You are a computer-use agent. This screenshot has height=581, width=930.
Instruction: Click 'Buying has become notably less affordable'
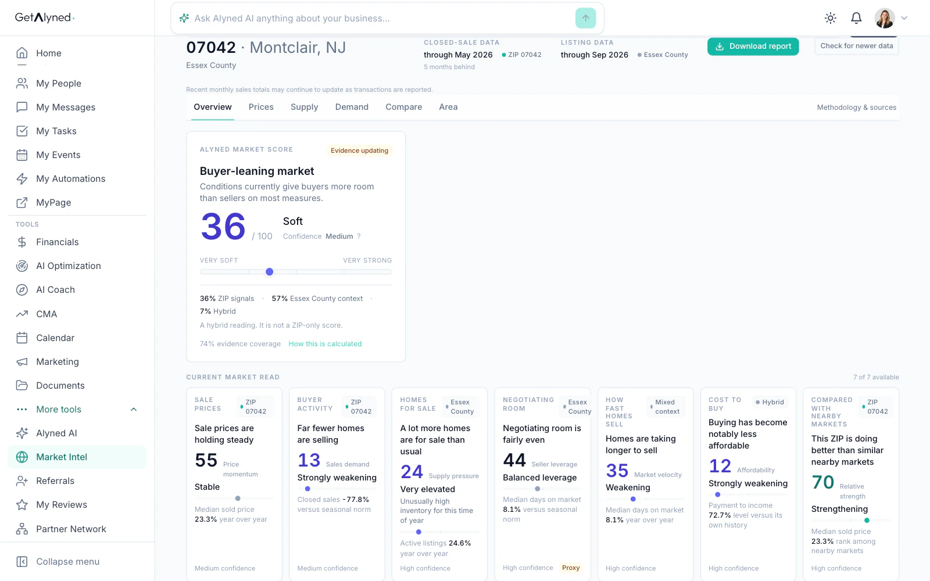747,434
